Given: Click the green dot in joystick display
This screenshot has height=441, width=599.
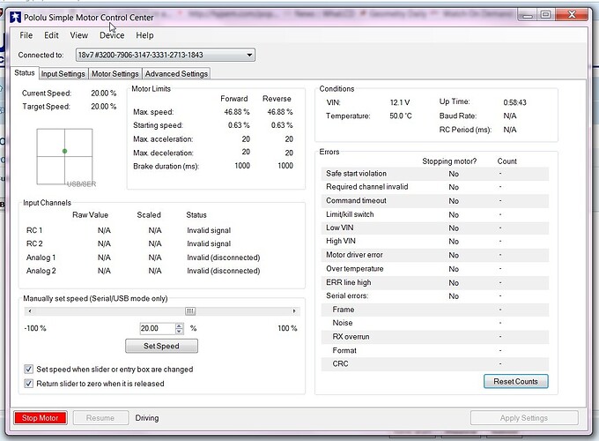Looking at the screenshot, I should (65, 152).
